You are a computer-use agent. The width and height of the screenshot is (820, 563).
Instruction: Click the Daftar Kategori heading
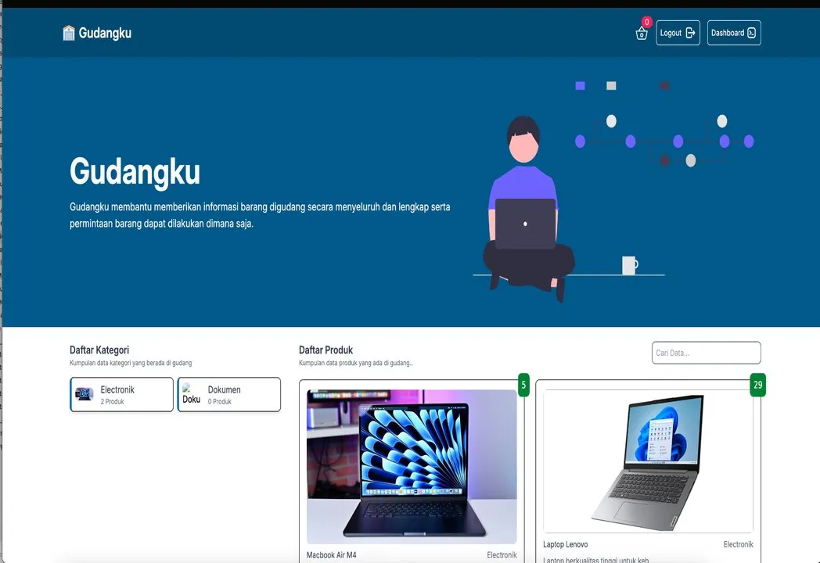coord(99,350)
